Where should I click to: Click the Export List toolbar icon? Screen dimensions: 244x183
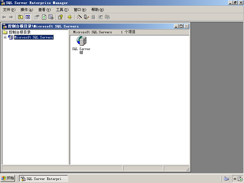(x=51, y=17)
